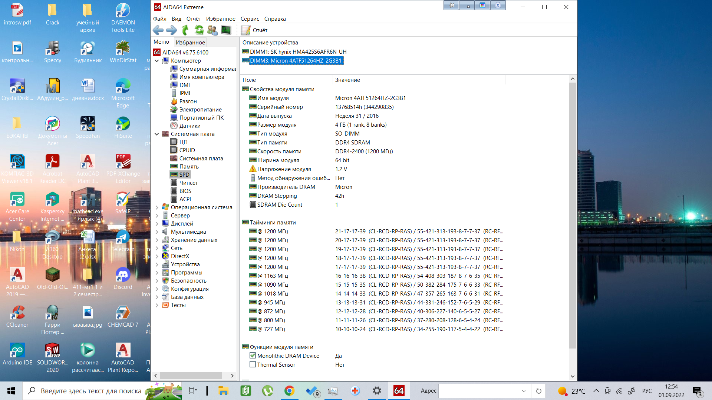
Task: Select DIMM3 Micron module row
Action: 296,61
